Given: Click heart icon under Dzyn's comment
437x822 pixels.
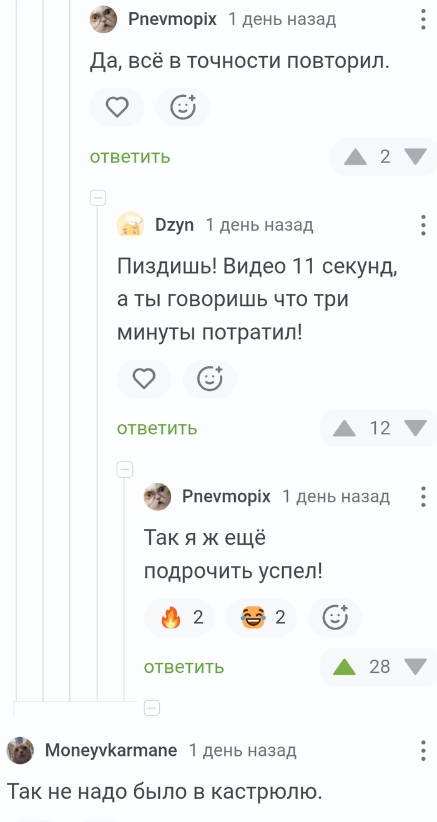Looking at the screenshot, I should 144,379.
